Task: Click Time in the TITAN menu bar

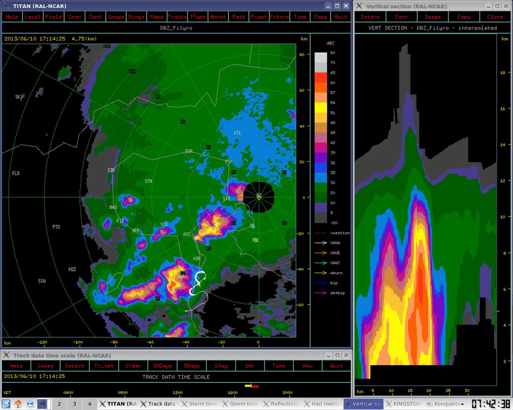Action: tap(300, 17)
